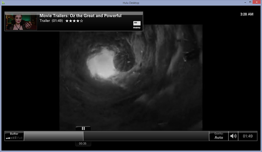Click the Hulu Desktop app icon
This screenshot has height=152, width=262.
click(x=3, y=3)
